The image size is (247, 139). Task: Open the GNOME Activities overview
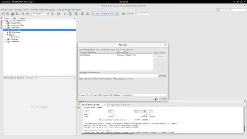pyautogui.click(x=5, y=2)
